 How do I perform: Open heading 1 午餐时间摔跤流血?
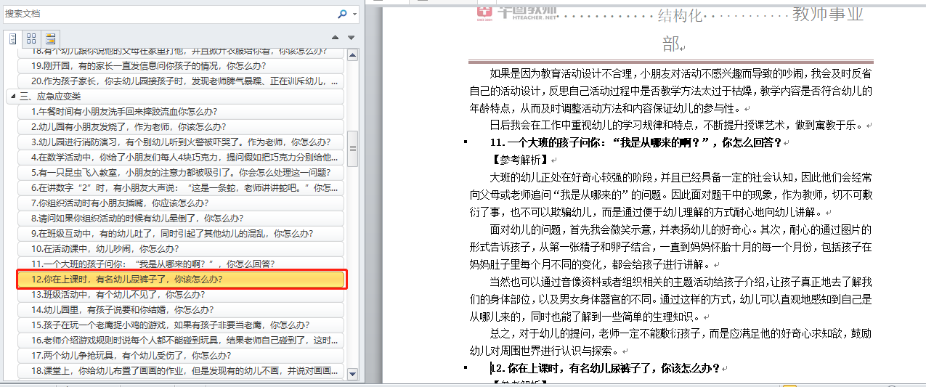point(180,112)
